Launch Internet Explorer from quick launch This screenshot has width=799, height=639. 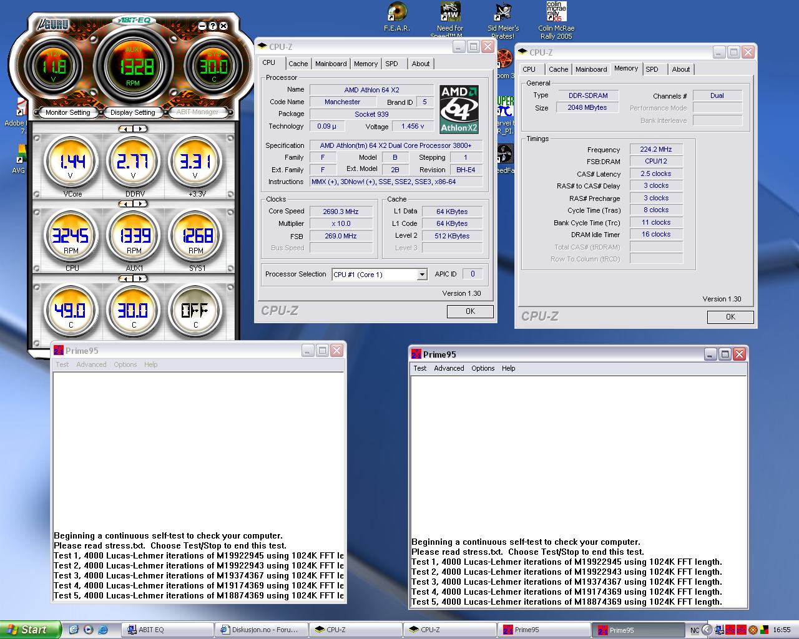click(103, 630)
